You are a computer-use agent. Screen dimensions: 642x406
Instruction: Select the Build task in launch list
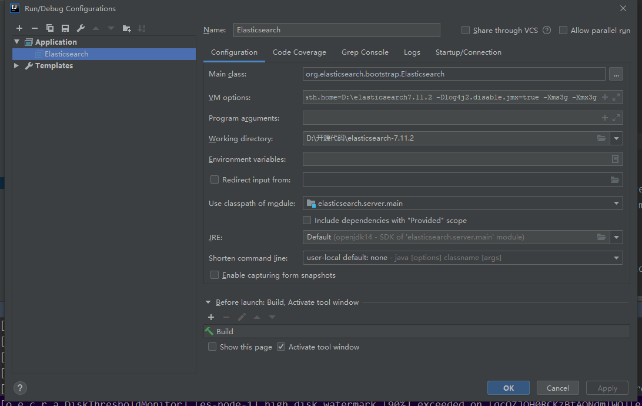[x=416, y=331]
